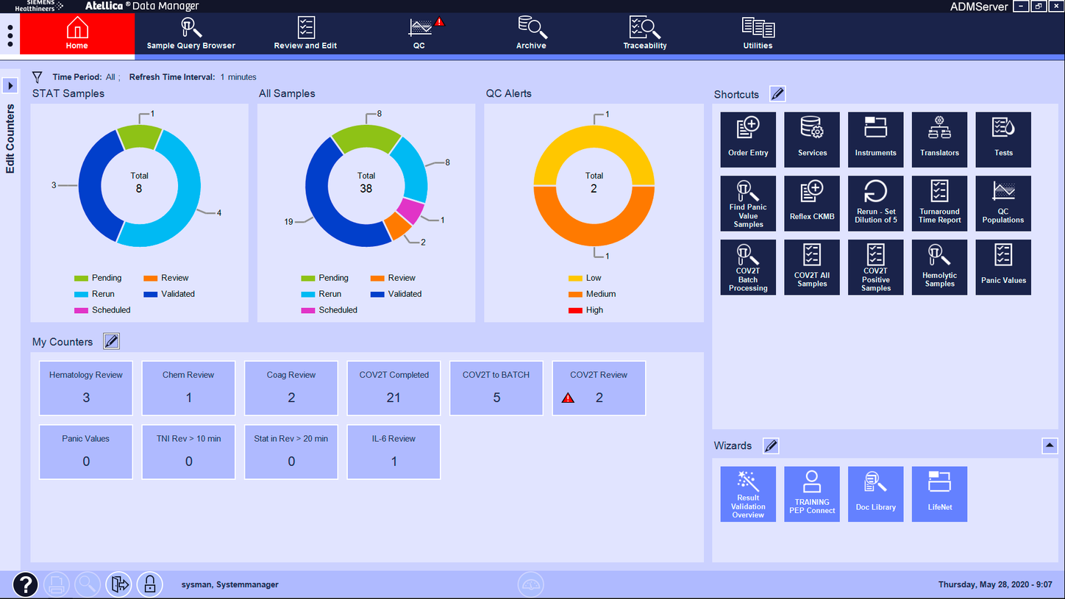Launch the Turnaround Time Report
This screenshot has height=599, width=1065.
coord(939,204)
